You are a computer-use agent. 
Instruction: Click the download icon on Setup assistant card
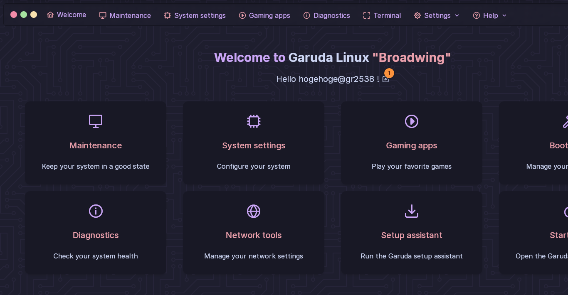click(412, 211)
